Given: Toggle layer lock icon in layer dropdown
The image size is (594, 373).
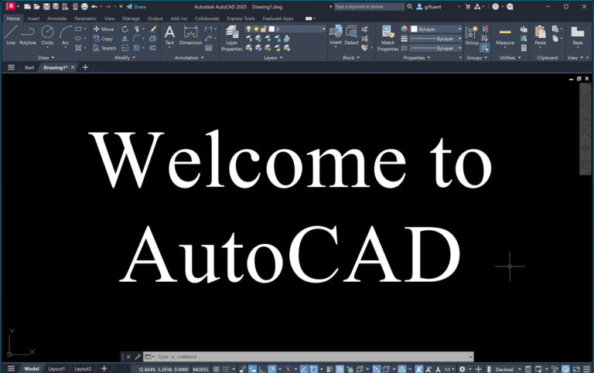Looking at the screenshot, I should (264, 29).
